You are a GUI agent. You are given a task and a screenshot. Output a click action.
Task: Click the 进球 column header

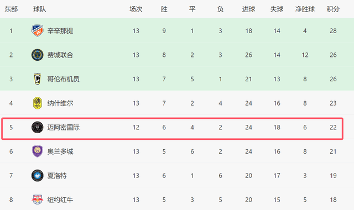point(248,9)
